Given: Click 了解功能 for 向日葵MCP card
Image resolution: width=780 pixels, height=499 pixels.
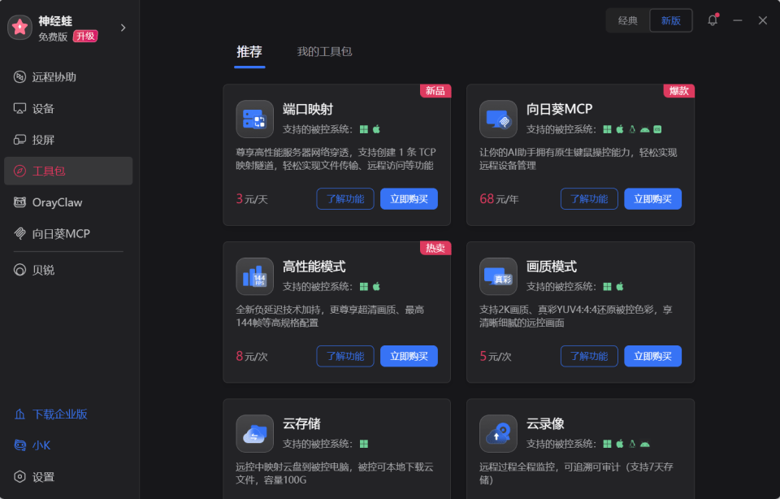Looking at the screenshot, I should tap(589, 199).
